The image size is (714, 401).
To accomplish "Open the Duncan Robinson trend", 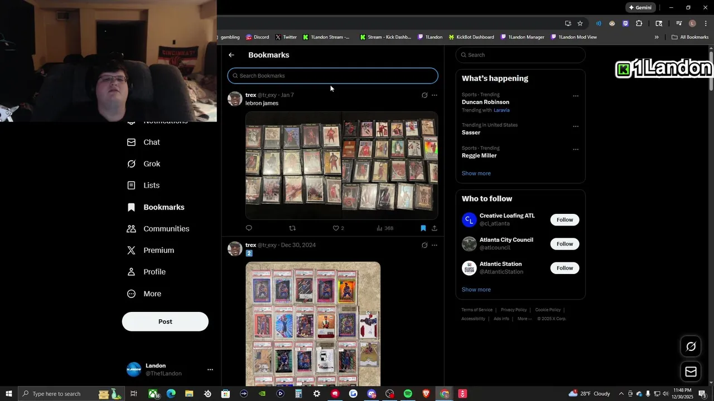I will coord(485,102).
